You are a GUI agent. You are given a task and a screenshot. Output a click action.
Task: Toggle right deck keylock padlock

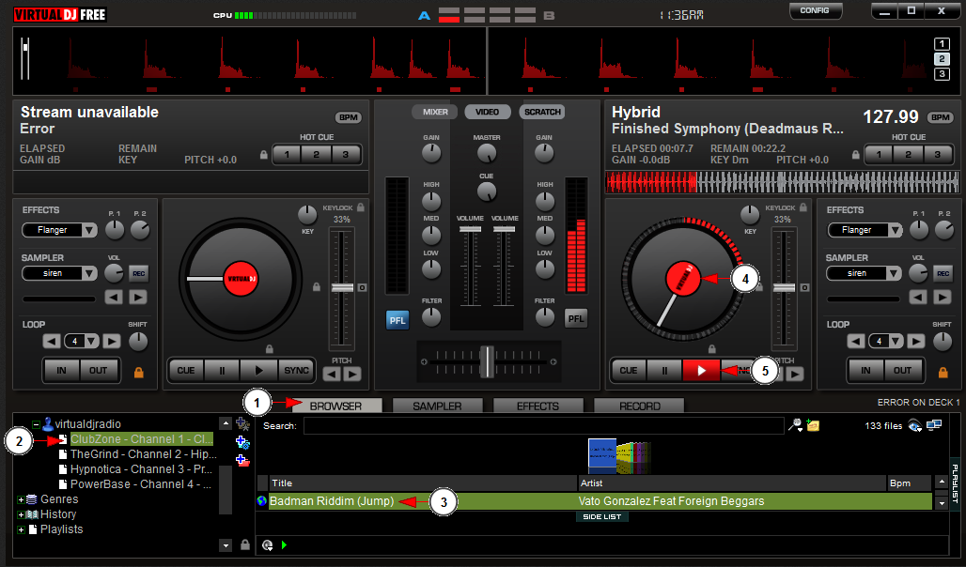(x=803, y=208)
